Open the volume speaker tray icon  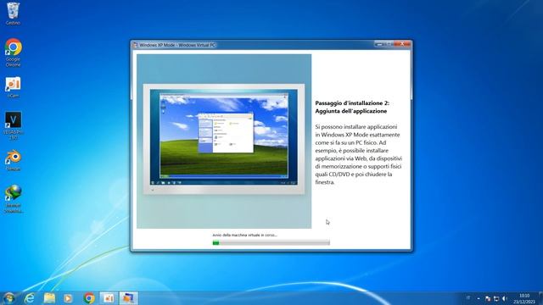(505, 298)
